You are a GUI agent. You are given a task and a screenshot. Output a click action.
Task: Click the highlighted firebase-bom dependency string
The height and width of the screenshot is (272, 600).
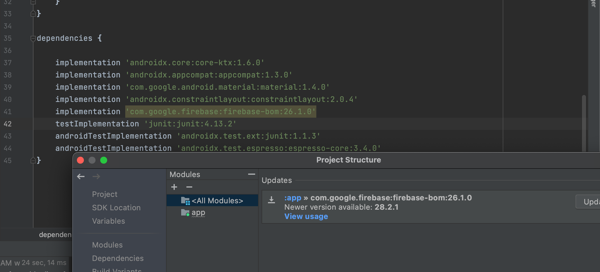[220, 112]
